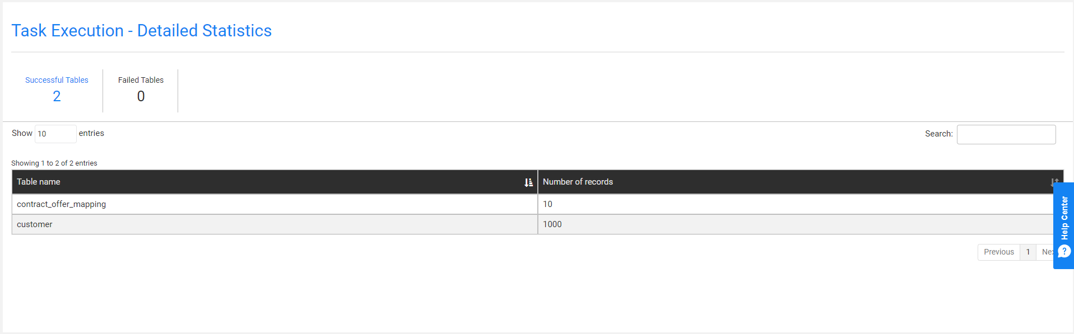Focus the Search input field
The height and width of the screenshot is (334, 1074).
tap(1006, 134)
